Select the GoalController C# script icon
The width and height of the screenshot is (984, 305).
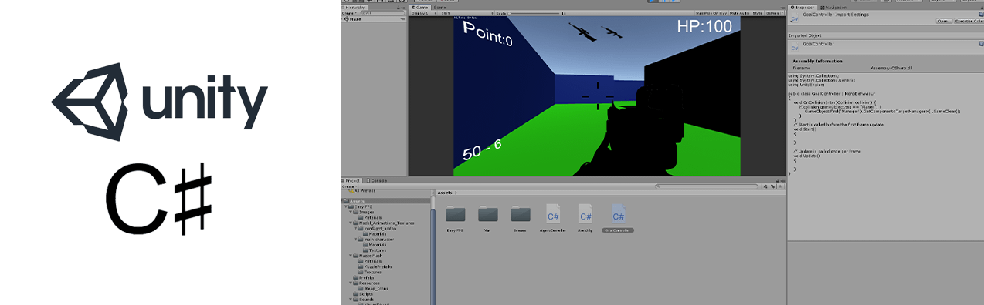[x=618, y=214]
